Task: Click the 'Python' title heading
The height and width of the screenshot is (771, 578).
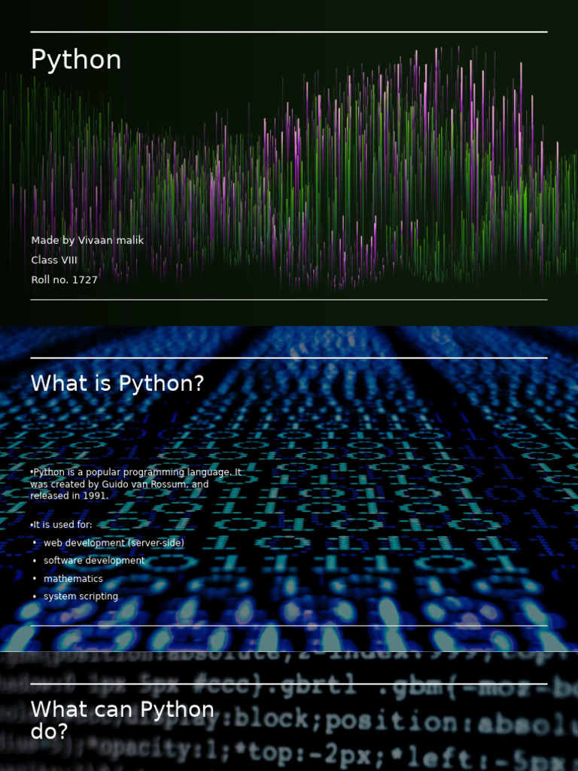Action: (x=76, y=60)
